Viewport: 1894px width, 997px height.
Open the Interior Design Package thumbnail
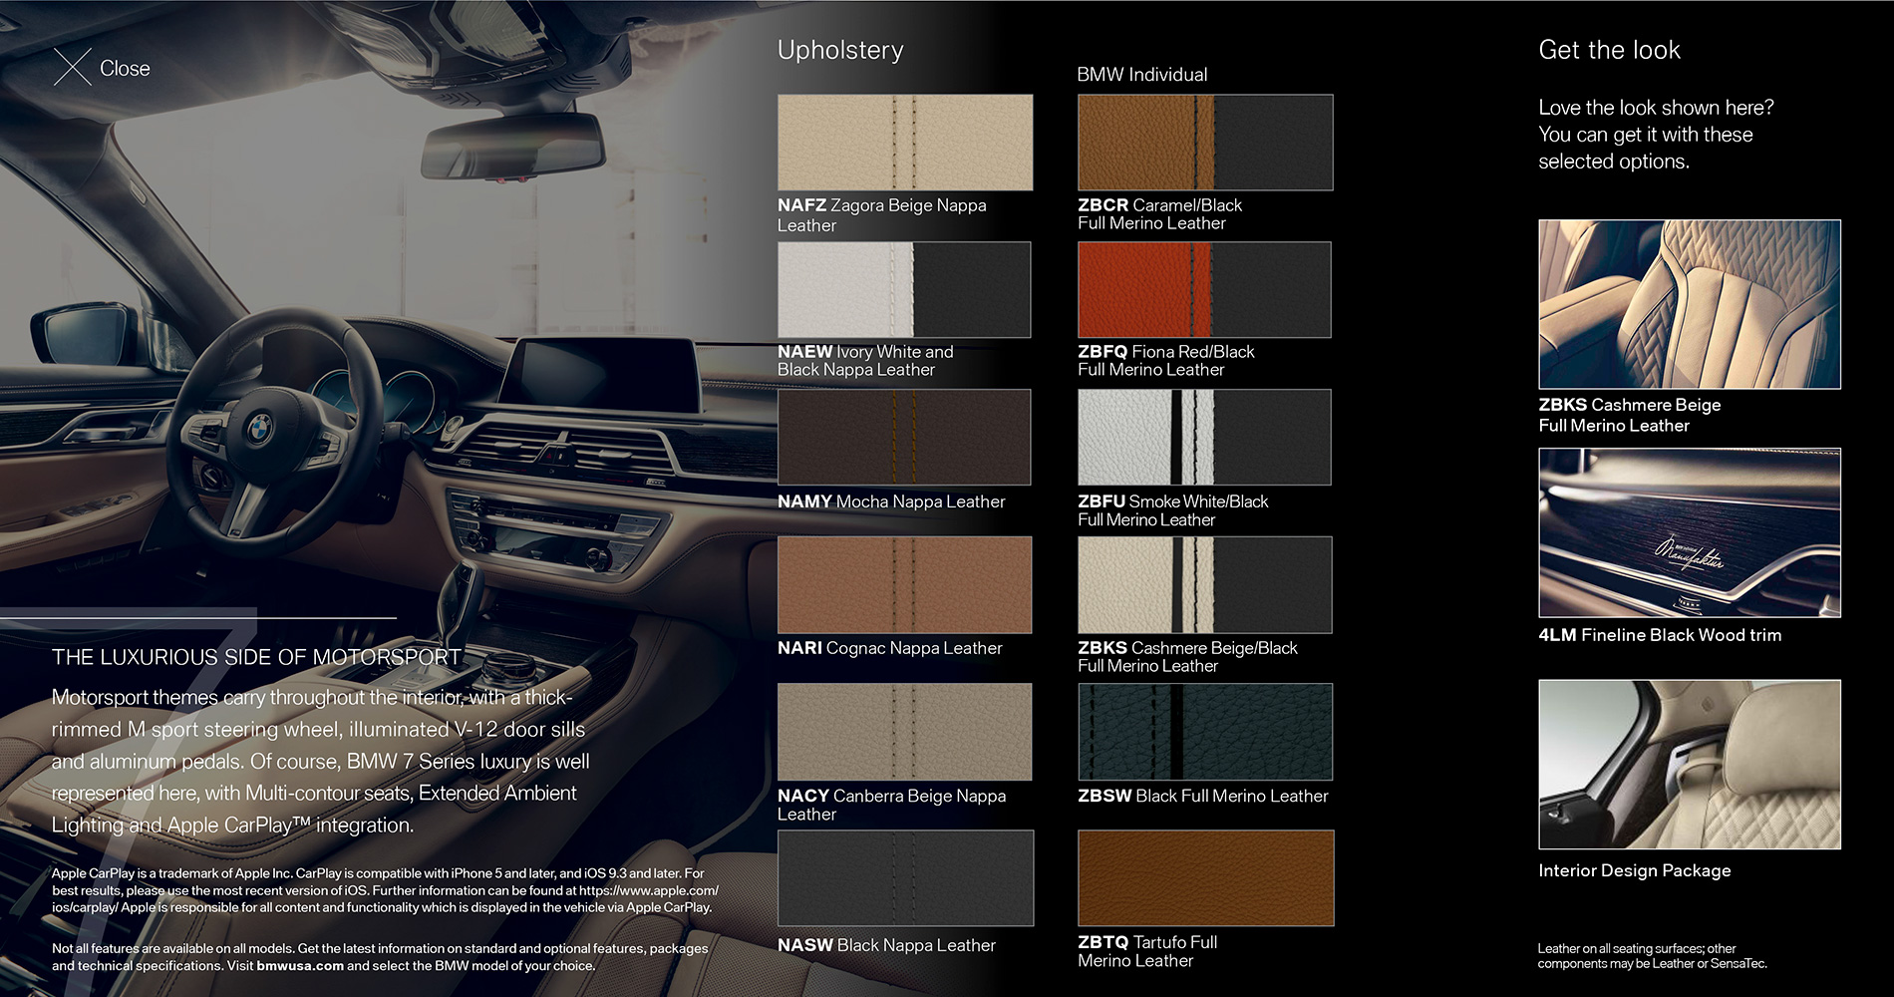click(x=1690, y=765)
